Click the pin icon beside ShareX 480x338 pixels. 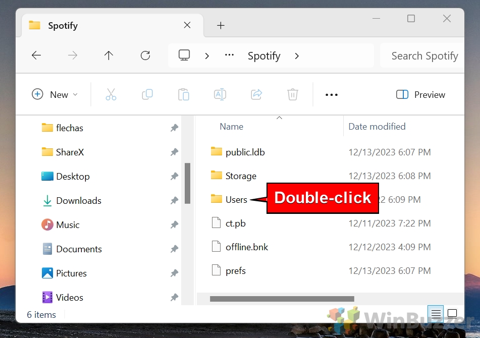click(174, 152)
